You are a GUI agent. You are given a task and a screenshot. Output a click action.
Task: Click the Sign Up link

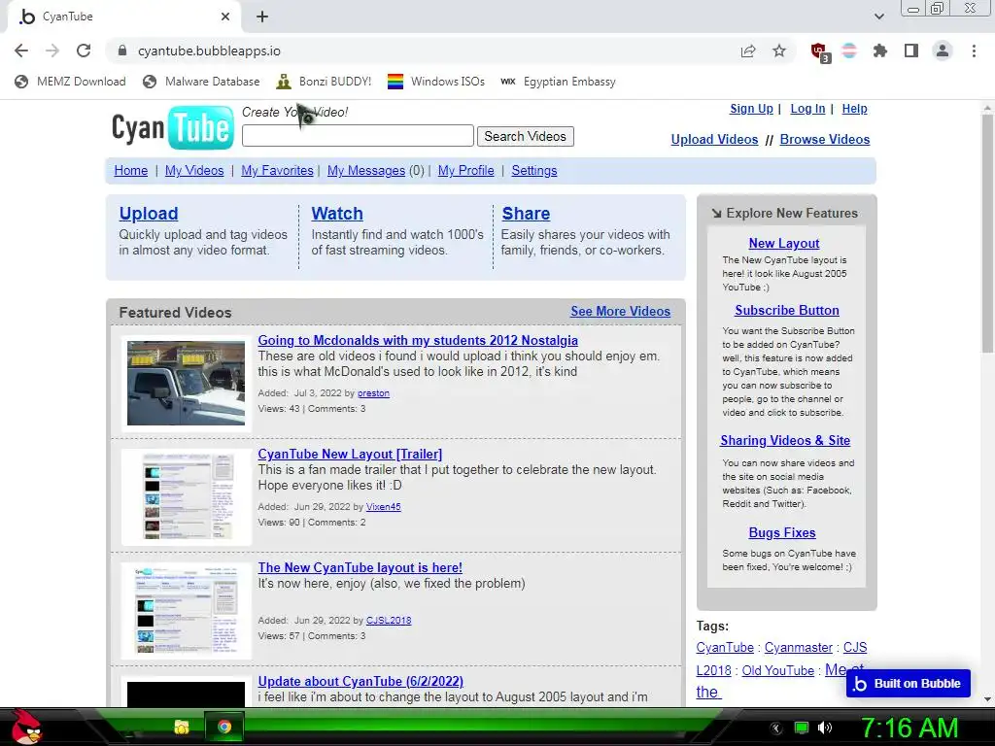click(x=751, y=109)
